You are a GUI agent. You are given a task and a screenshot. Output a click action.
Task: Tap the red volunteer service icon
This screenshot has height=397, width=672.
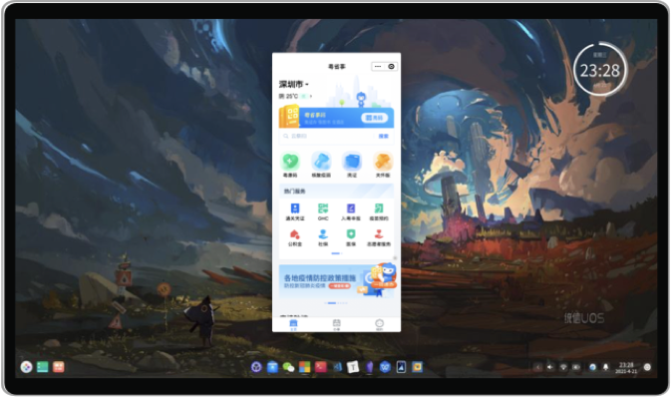tap(379, 234)
